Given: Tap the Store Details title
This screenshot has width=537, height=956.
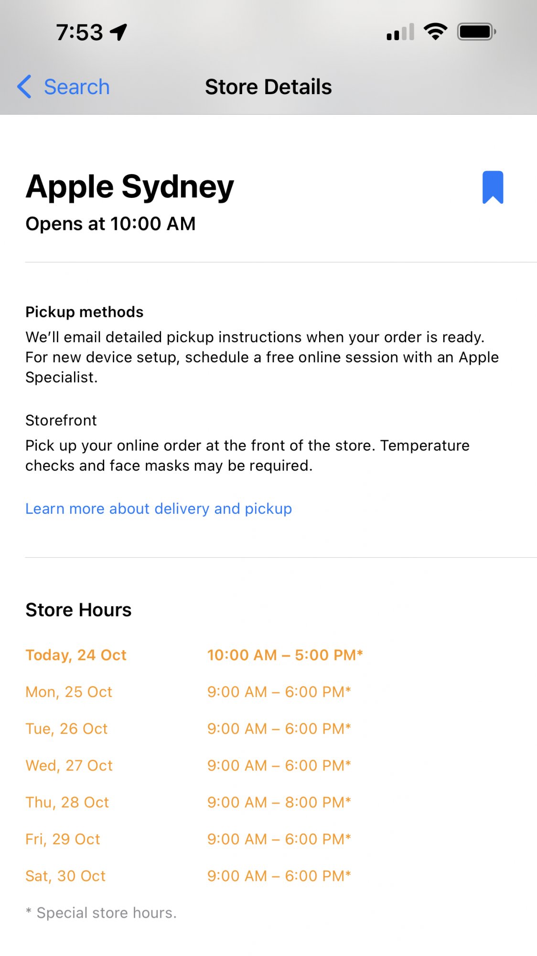Looking at the screenshot, I should [268, 87].
